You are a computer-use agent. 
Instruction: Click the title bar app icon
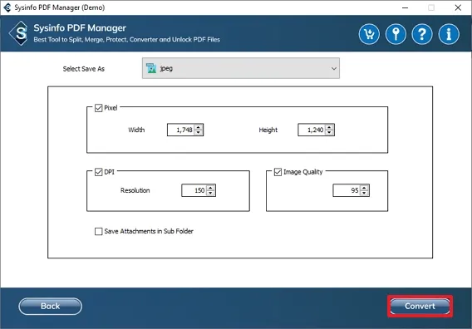(7, 7)
